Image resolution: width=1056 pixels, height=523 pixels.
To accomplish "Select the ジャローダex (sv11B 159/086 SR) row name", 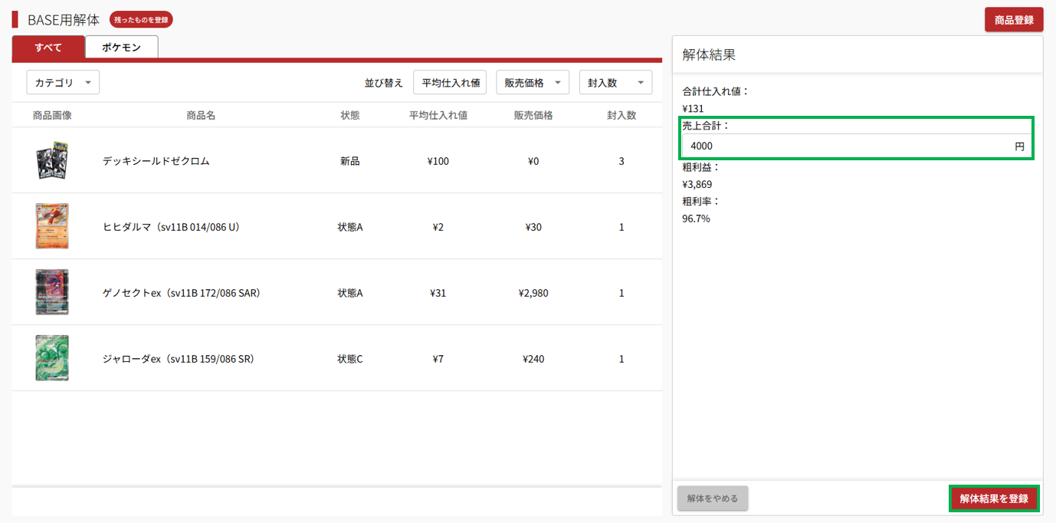I will pyautogui.click(x=179, y=359).
